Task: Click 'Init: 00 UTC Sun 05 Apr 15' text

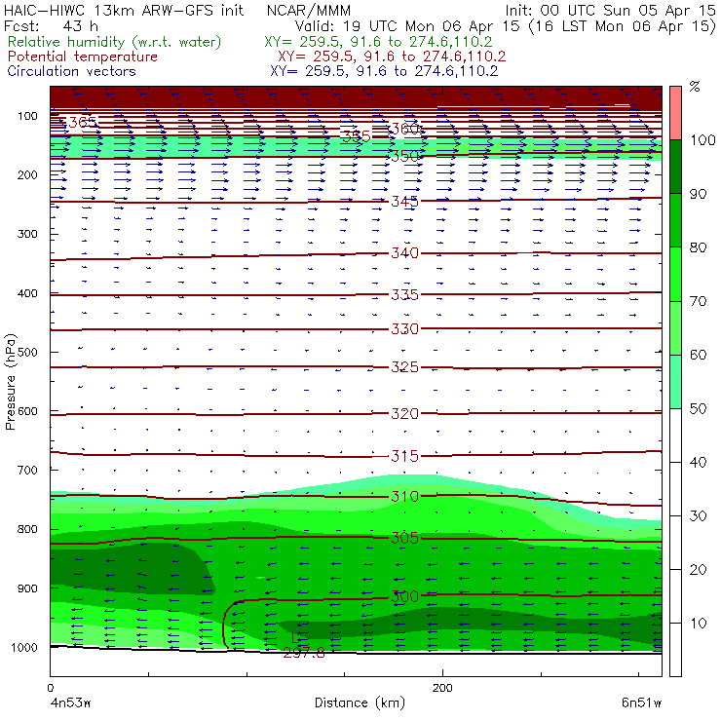Action: click(x=610, y=10)
